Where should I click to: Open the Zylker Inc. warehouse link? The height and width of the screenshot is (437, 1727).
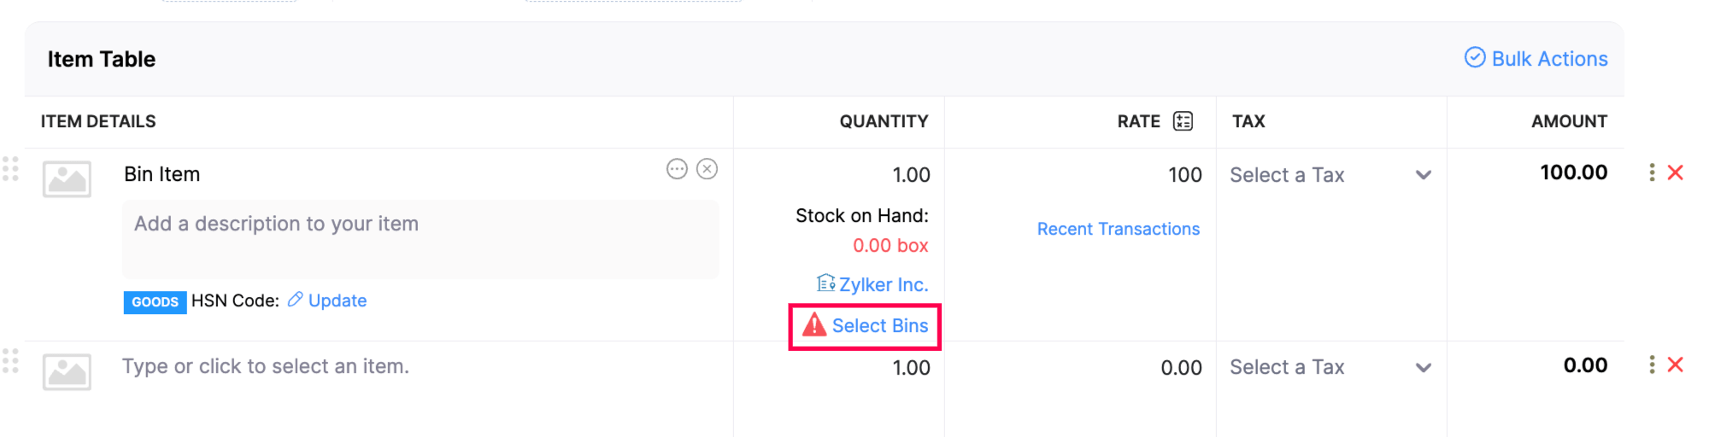[883, 284]
